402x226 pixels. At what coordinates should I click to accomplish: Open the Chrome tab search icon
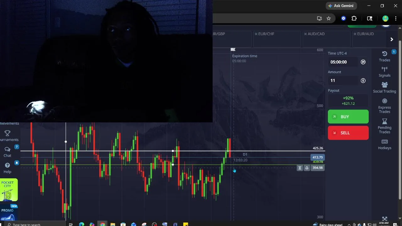pyautogui.click(x=370, y=19)
